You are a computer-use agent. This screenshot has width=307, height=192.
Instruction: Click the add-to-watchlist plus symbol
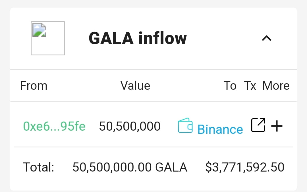click(277, 126)
